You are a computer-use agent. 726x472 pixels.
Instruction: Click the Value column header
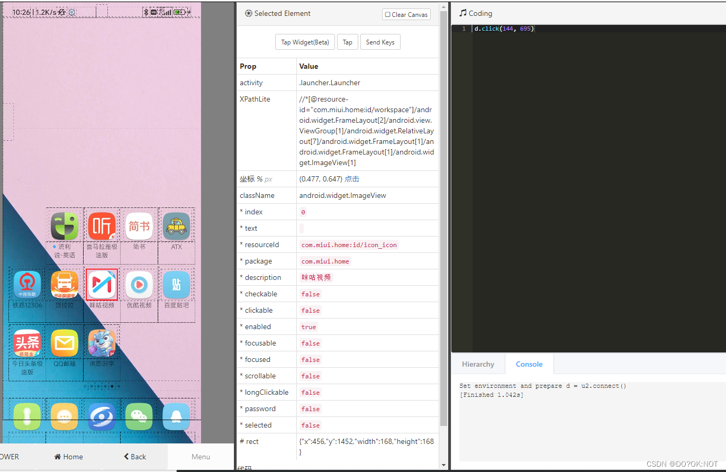(308, 66)
